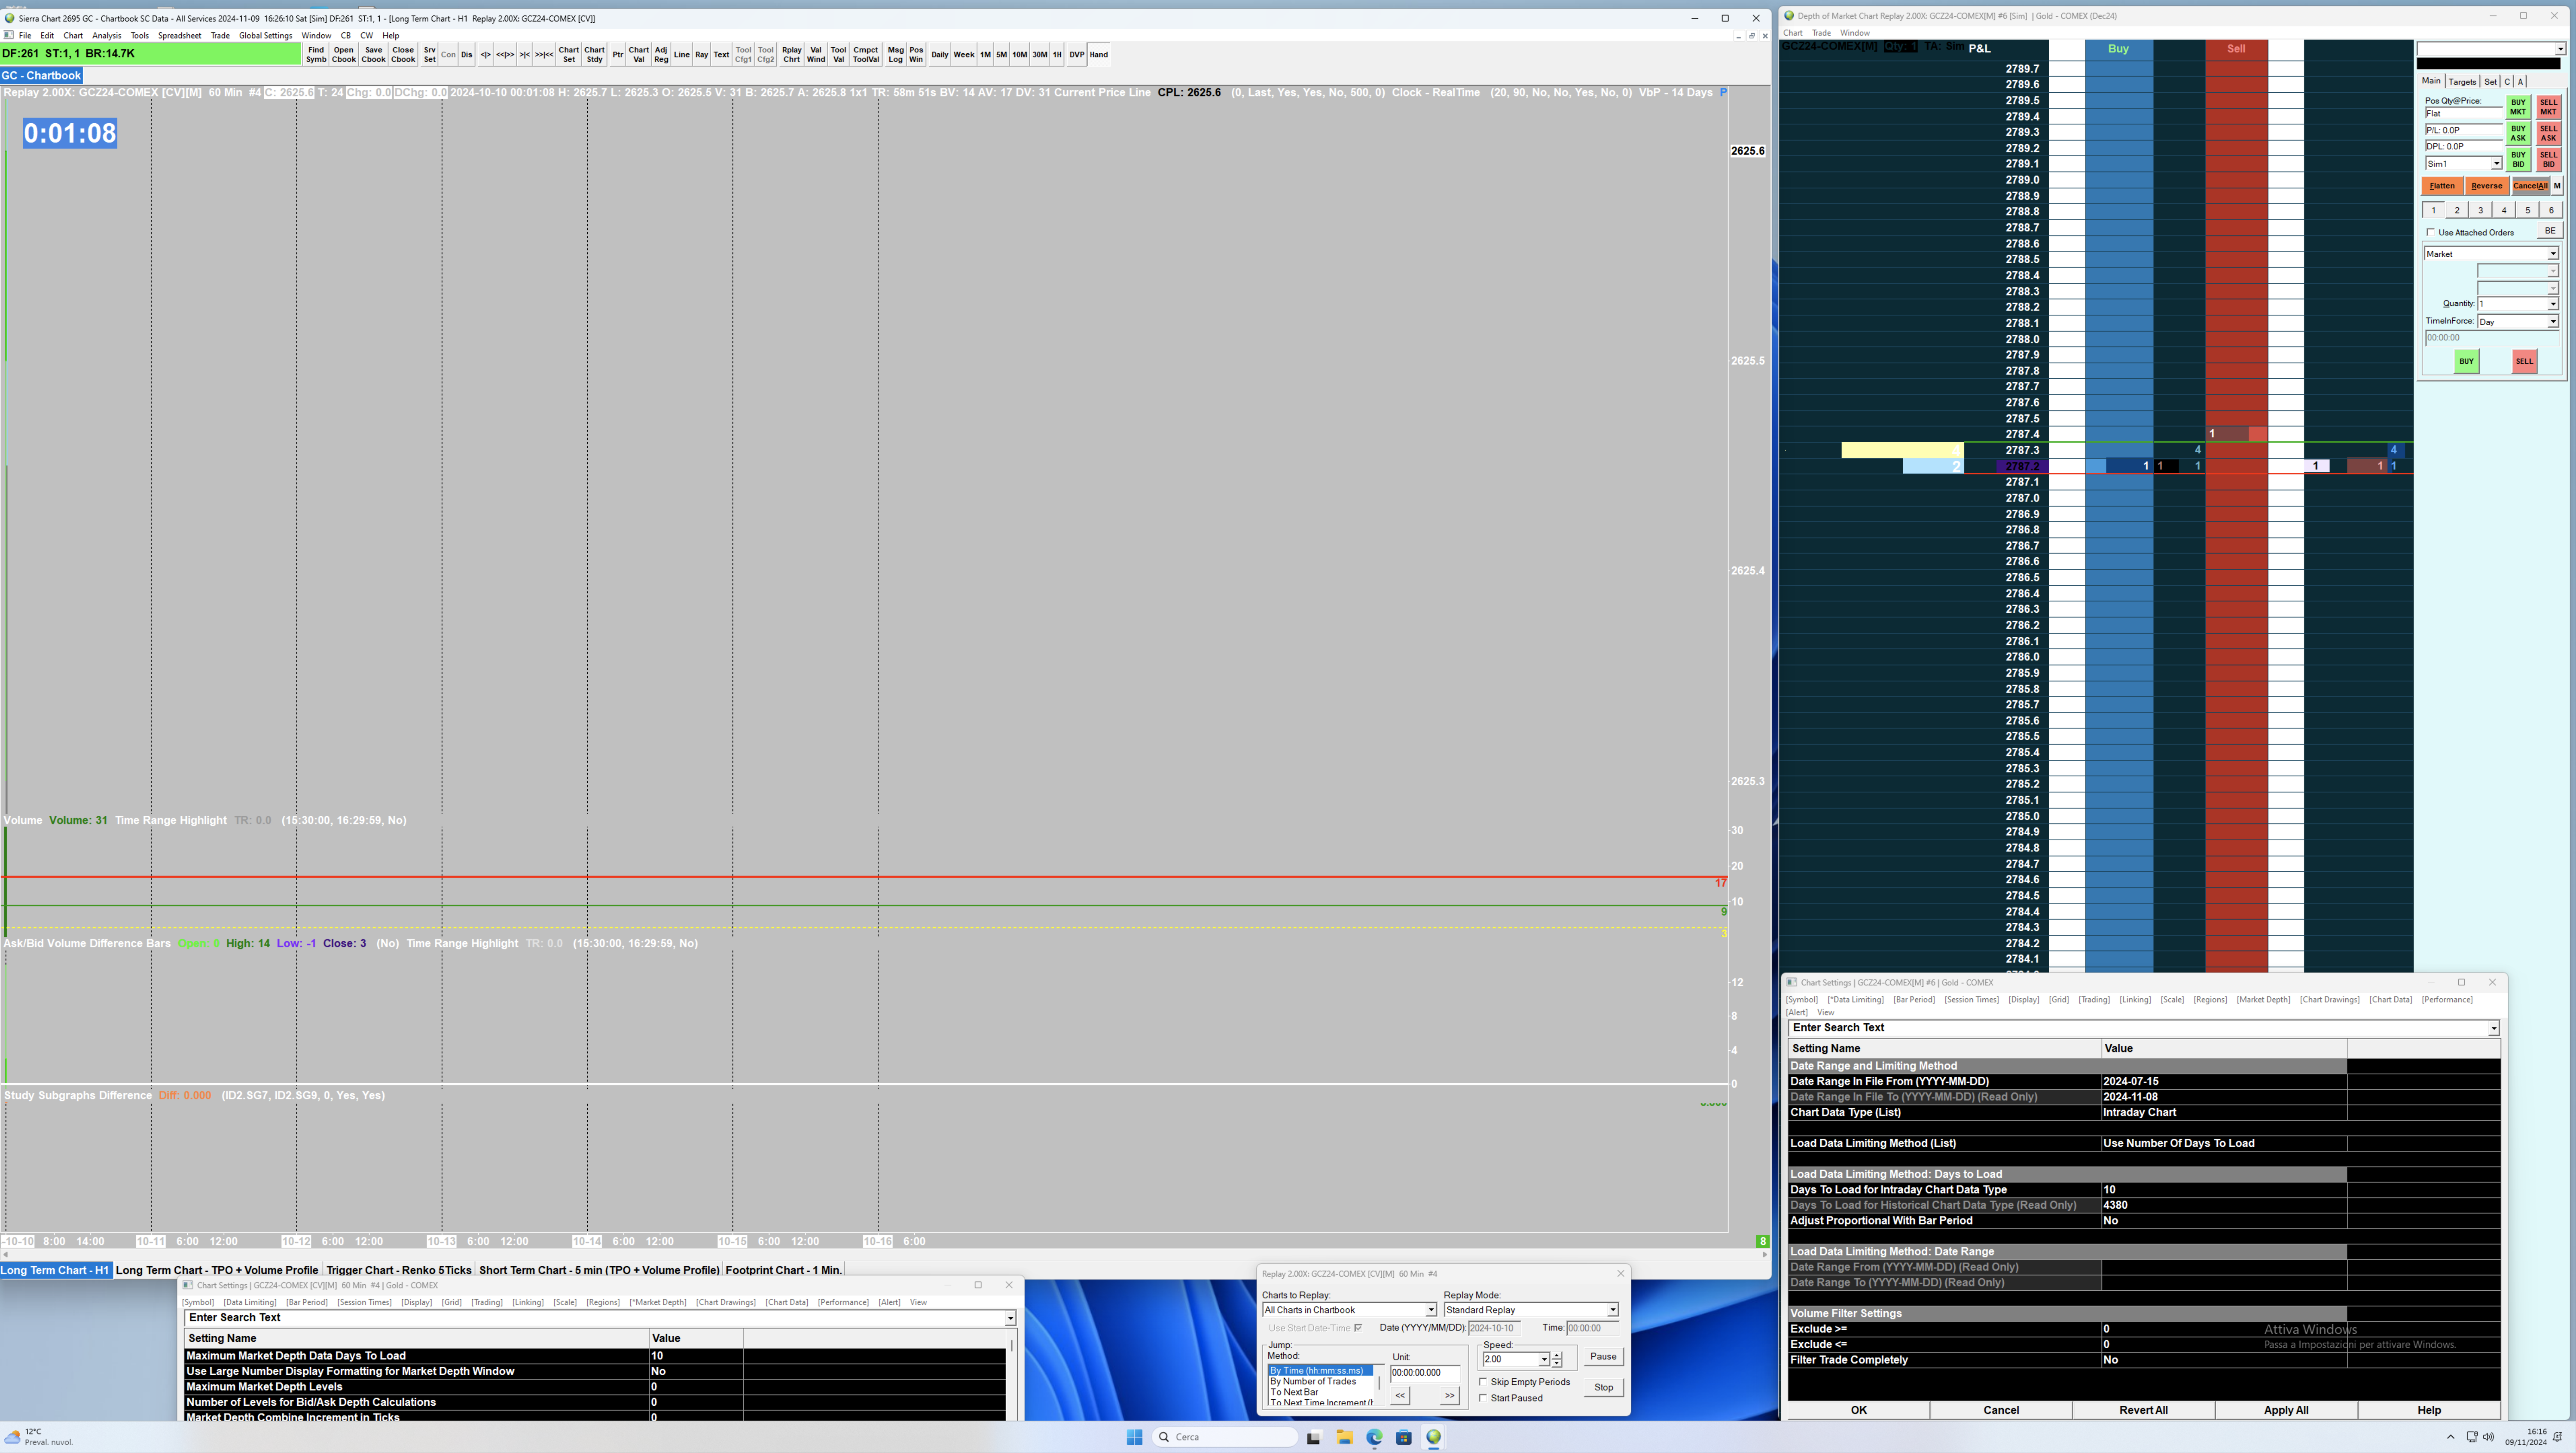
Task: Increase replay speed with up stepper arrow
Action: [1557, 1355]
